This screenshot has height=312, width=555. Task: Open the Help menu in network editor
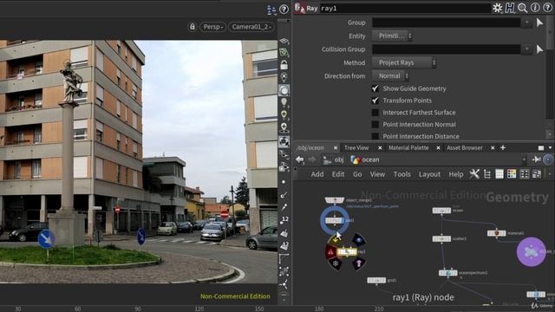(456, 174)
